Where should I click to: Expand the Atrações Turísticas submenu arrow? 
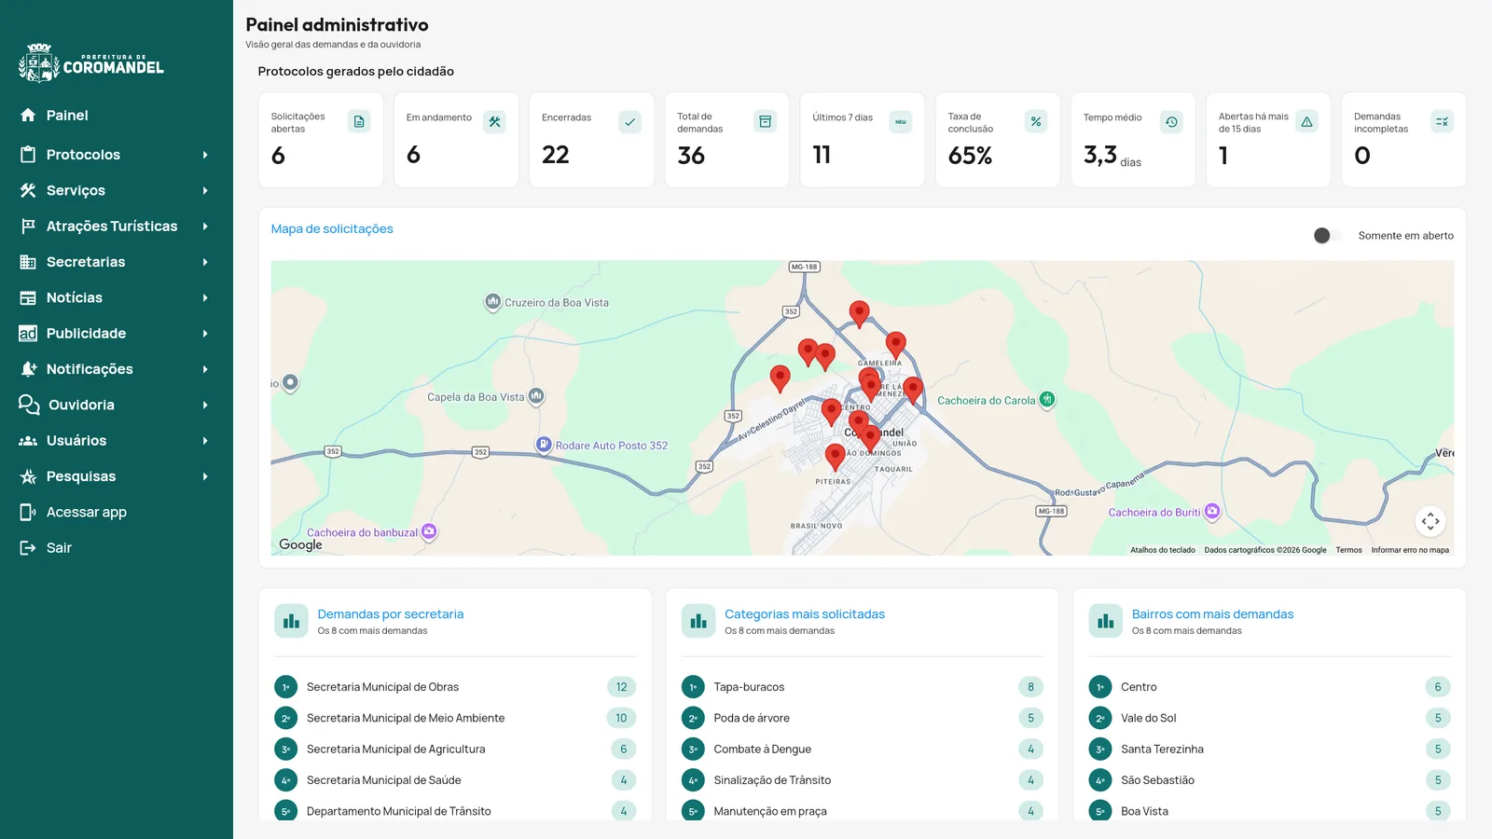(205, 227)
